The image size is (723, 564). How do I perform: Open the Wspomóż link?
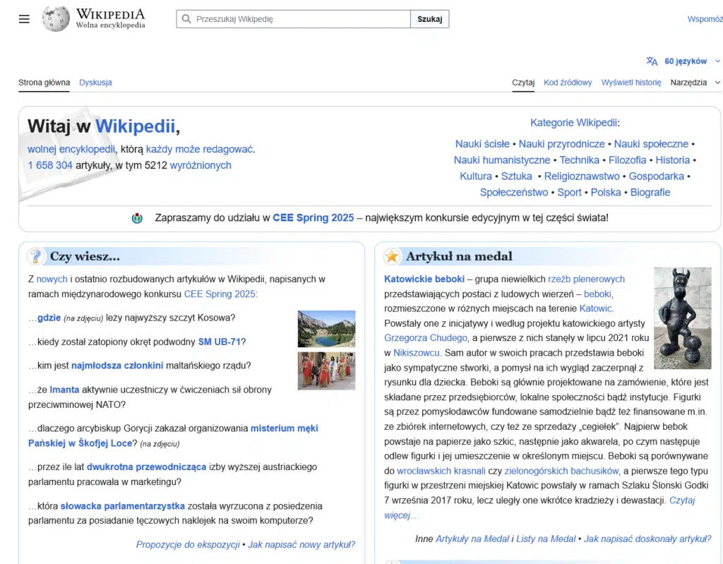point(705,19)
